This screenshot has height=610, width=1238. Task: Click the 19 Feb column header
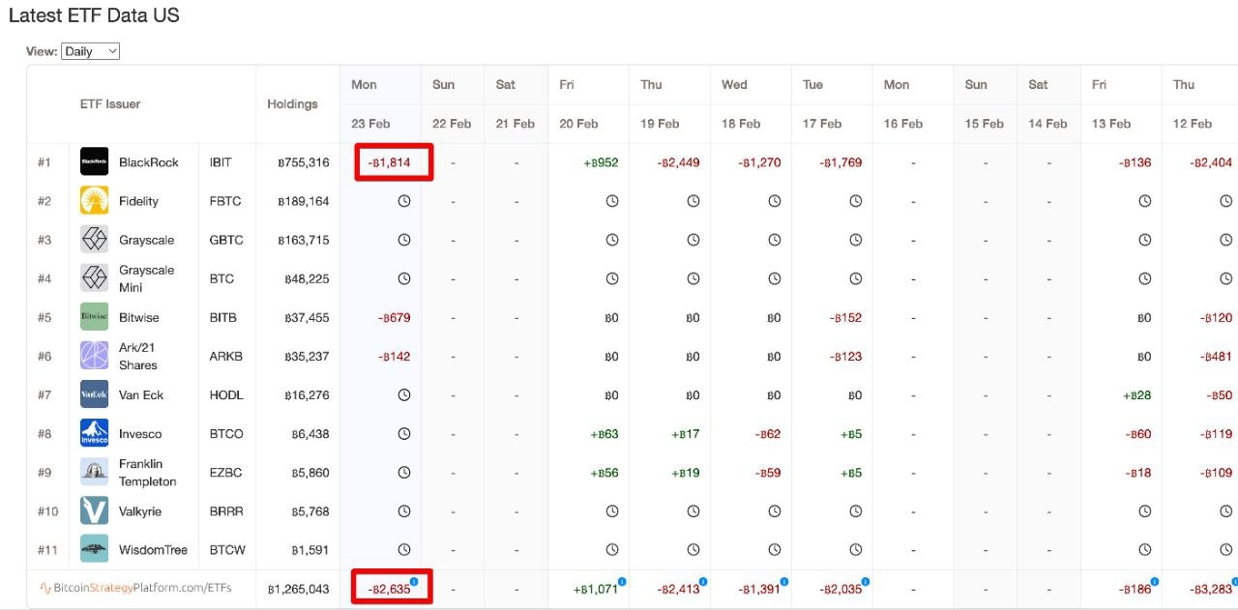point(660,124)
